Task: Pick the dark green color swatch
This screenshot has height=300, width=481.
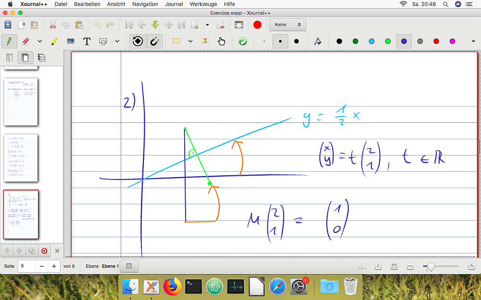Action: click(x=355, y=41)
